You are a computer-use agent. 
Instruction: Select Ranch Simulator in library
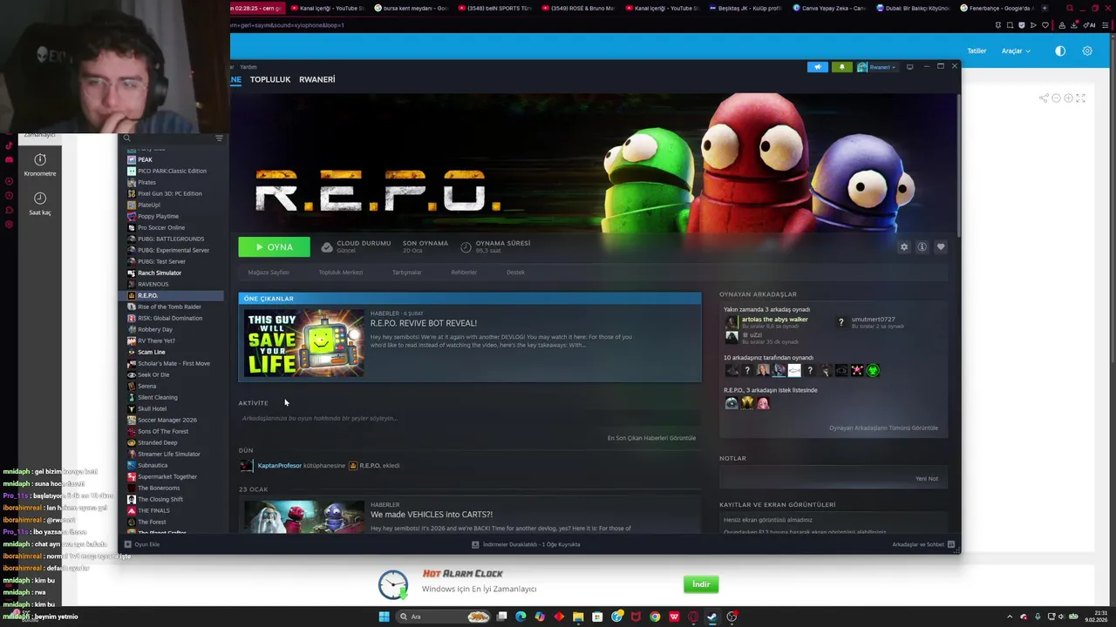pos(160,273)
